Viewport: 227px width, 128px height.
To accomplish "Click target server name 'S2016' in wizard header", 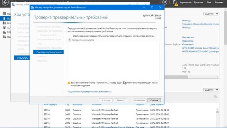I will pos(158,18).
